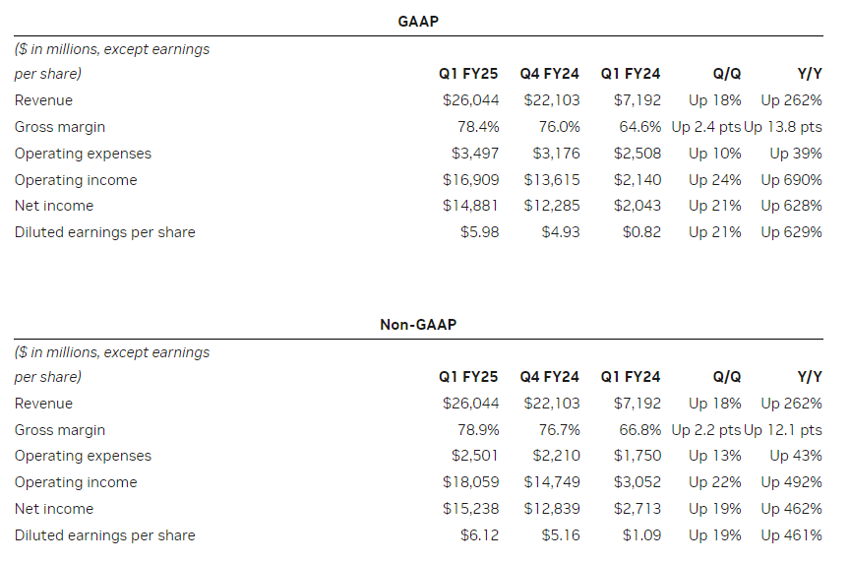Click the Up 690% operating income cell

pos(791,180)
